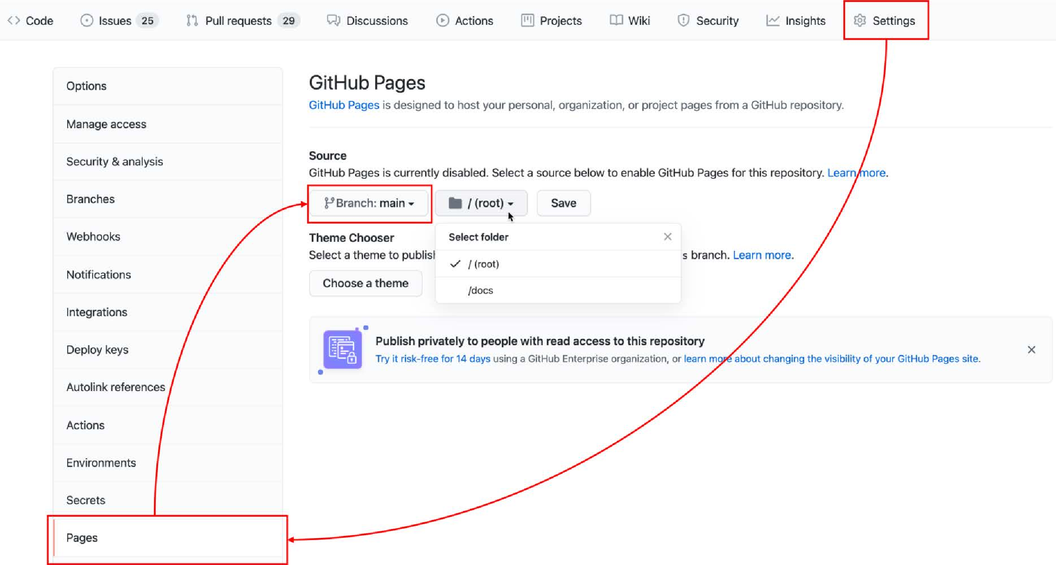Open Notifications settings

[168, 274]
